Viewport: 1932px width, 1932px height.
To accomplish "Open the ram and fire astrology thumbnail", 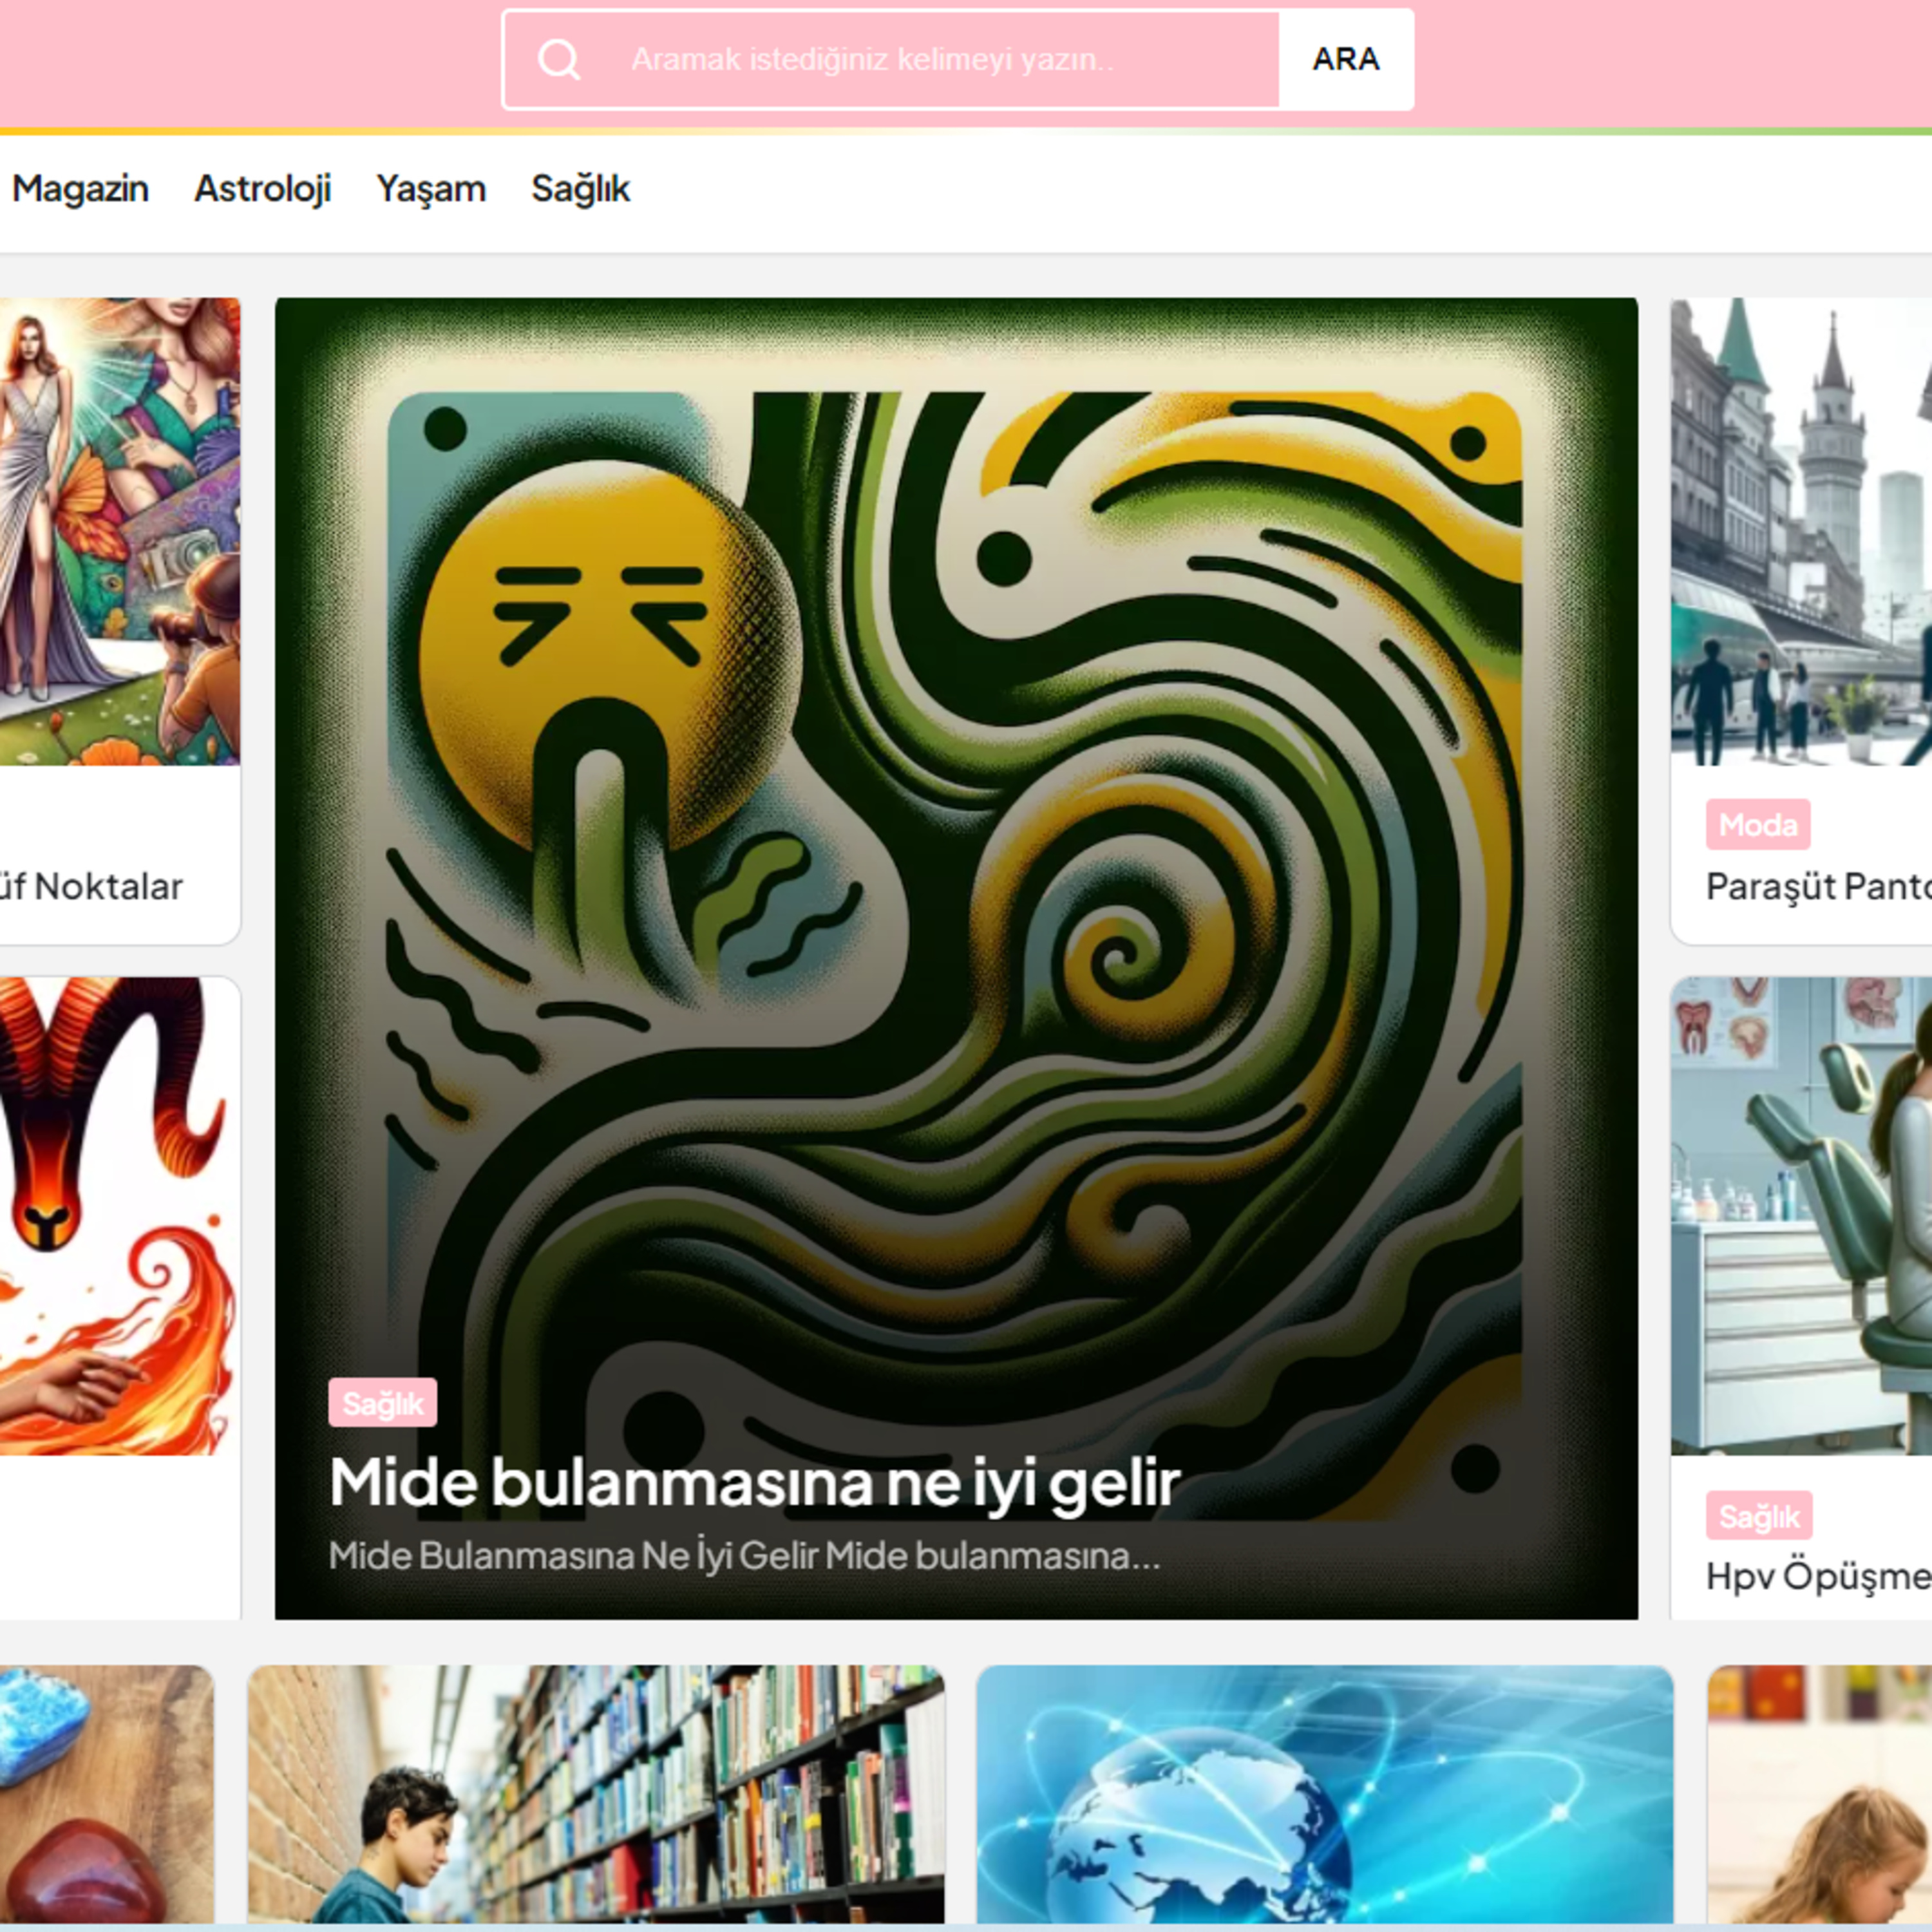I will (120, 1215).
